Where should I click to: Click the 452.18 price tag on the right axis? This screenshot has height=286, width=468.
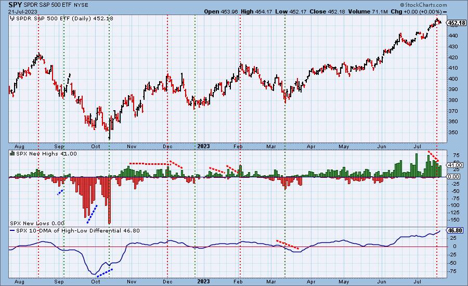click(457, 23)
